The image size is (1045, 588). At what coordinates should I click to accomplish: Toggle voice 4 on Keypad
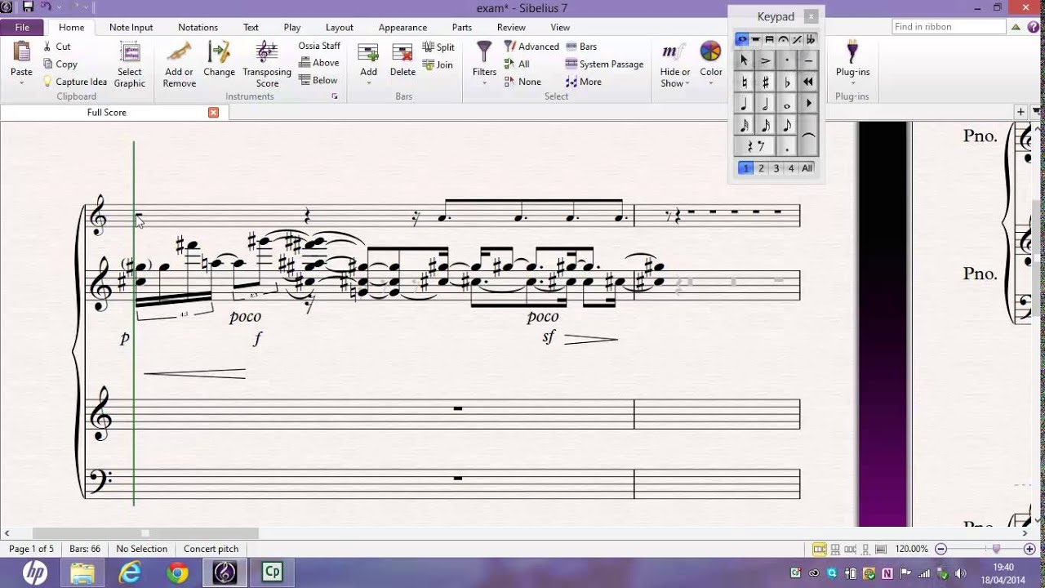[x=791, y=168]
